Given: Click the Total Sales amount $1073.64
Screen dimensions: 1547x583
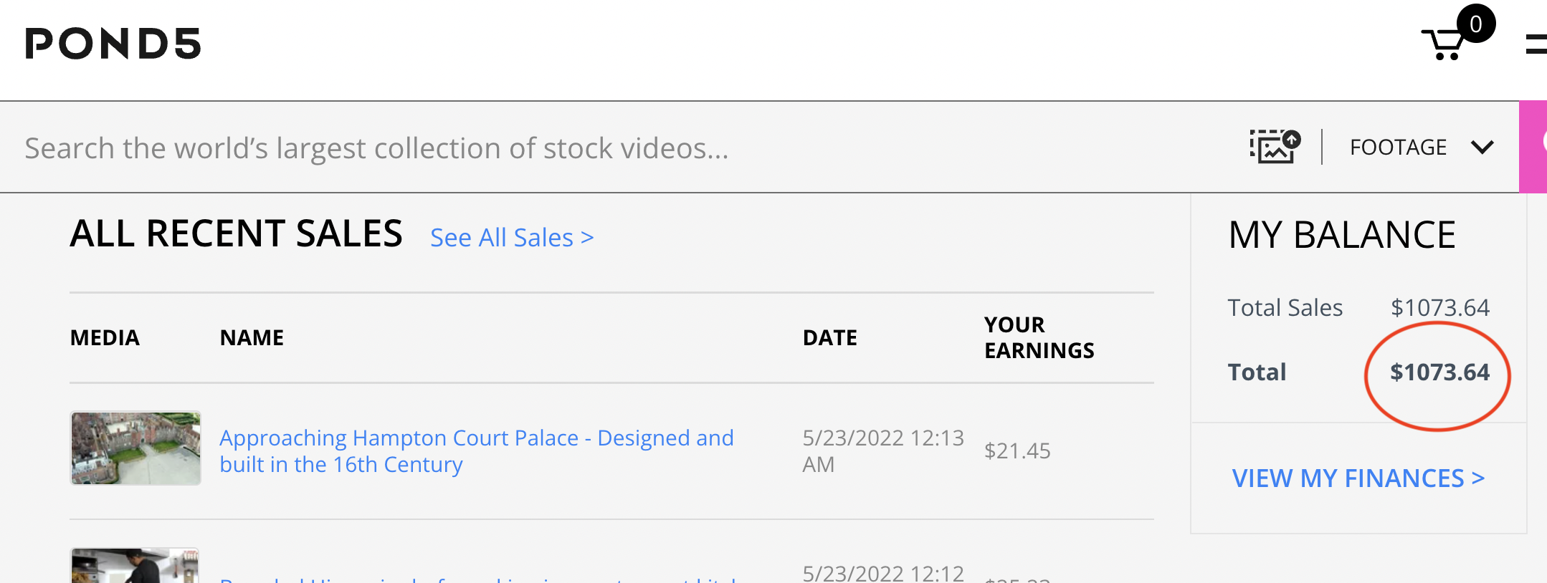Looking at the screenshot, I should pos(1440,307).
